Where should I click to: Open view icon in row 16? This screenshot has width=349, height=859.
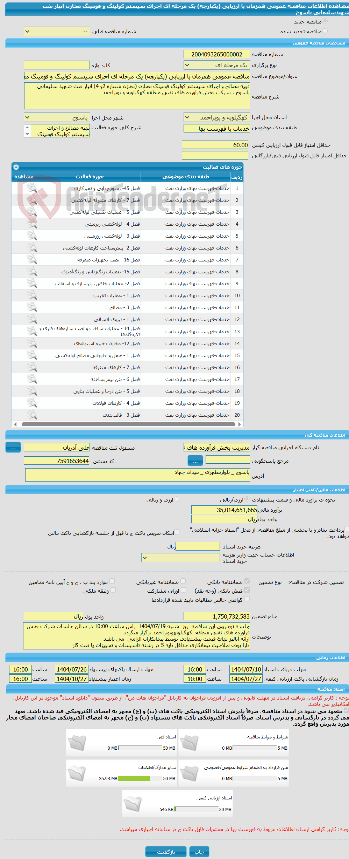click(32, 367)
